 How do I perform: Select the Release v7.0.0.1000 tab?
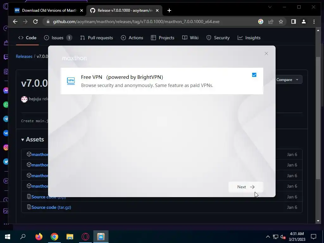click(125, 10)
